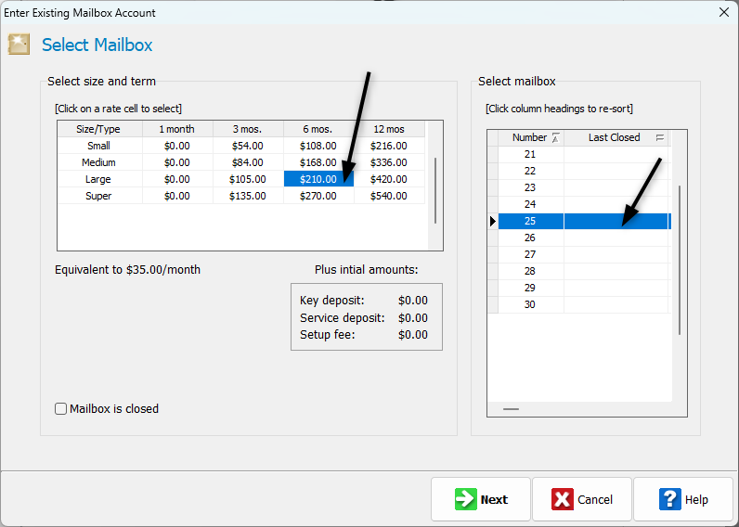739x527 pixels.
Task: Choose the Large 3 mos. rate $105.00
Action: [x=248, y=179]
